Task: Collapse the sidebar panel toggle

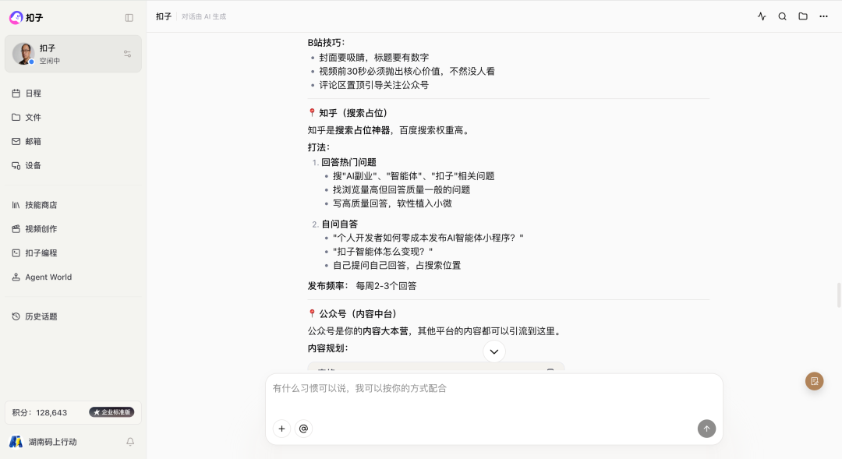Action: point(129,18)
